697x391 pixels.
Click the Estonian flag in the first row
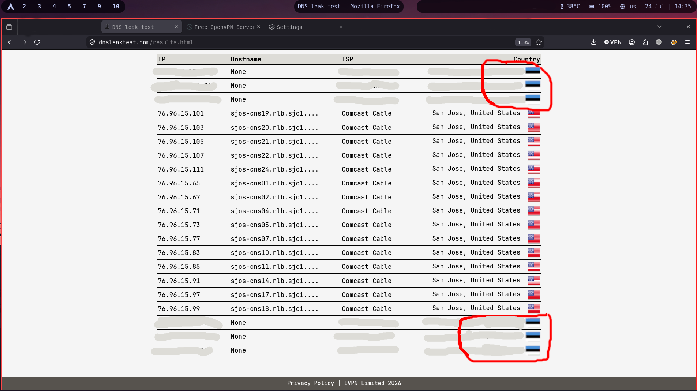533,71
